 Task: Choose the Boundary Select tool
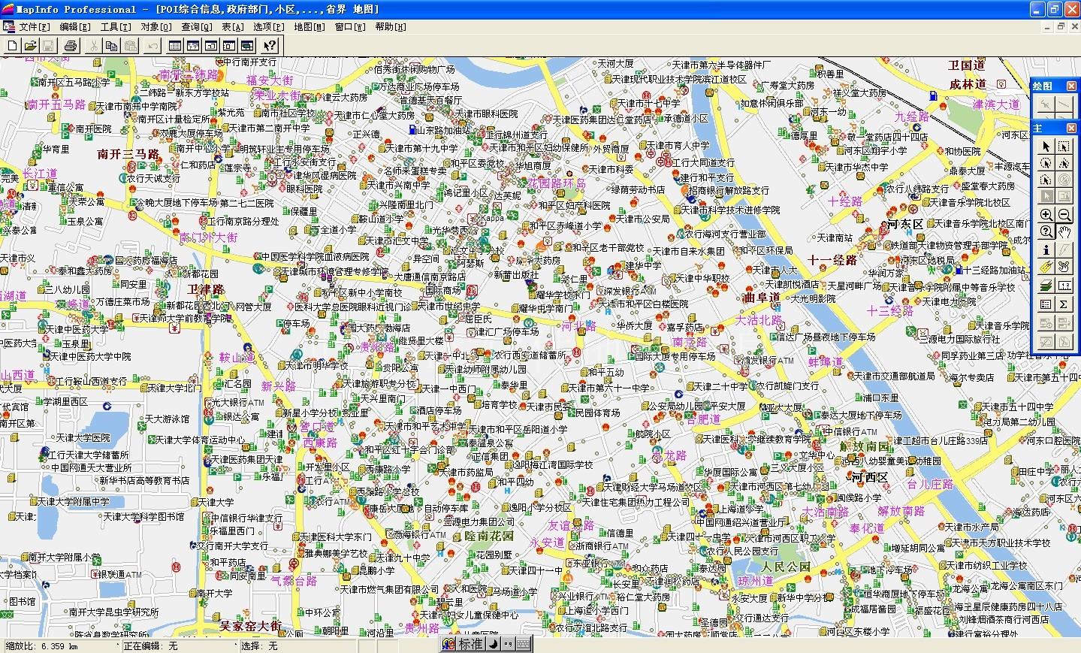(1046, 180)
